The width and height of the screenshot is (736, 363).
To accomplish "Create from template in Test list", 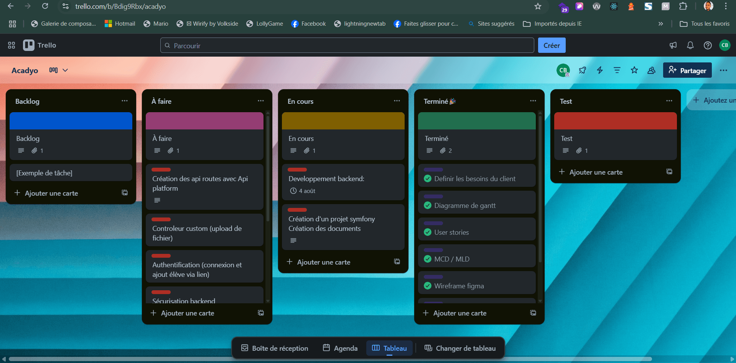I will click(669, 172).
